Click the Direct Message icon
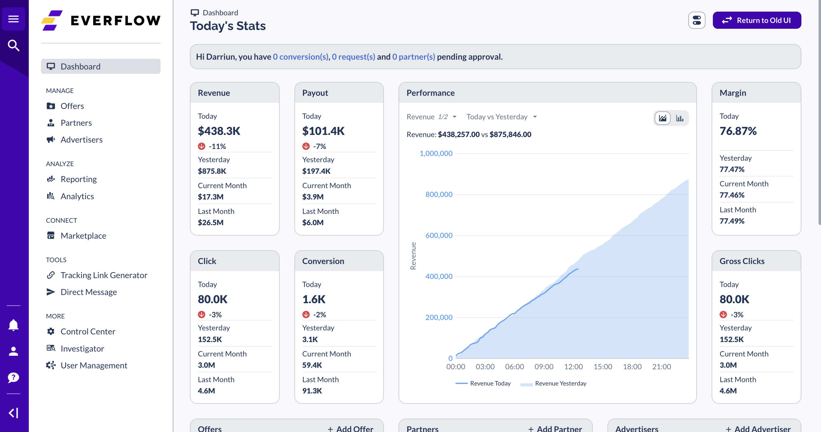Screen dimensions: 821x432 (51, 292)
